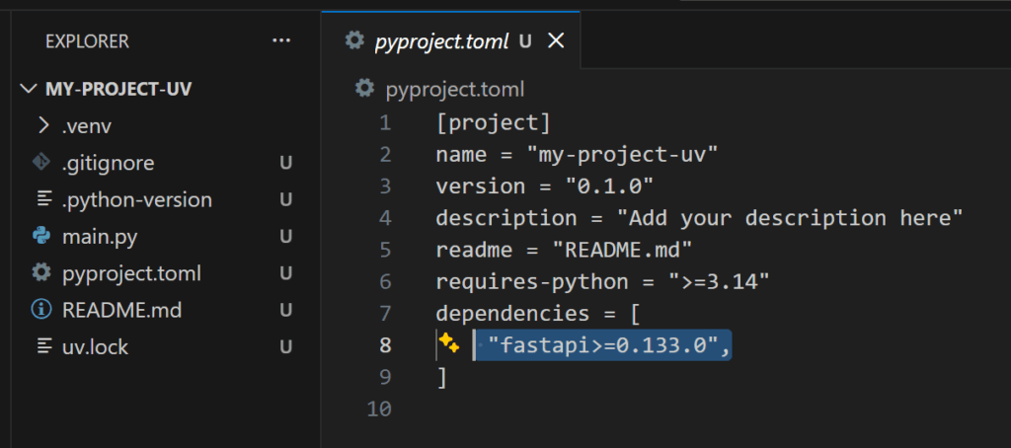Switch to the pyproject.toml editor tab
Viewport: 1011px width, 448px height.
point(440,40)
